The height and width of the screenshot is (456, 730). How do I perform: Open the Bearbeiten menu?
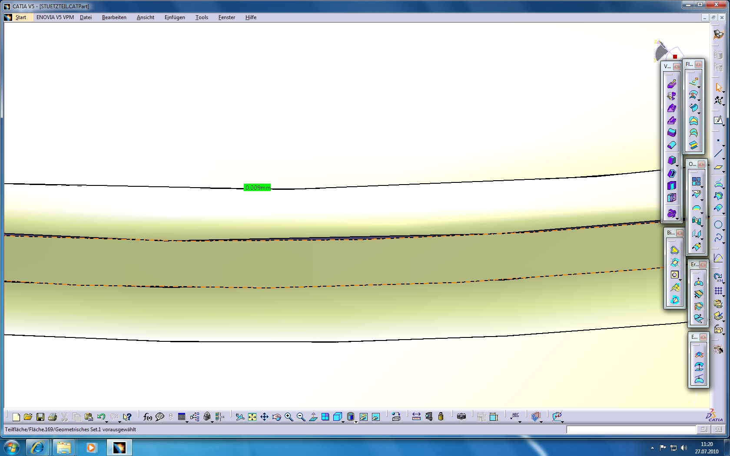pyautogui.click(x=114, y=17)
